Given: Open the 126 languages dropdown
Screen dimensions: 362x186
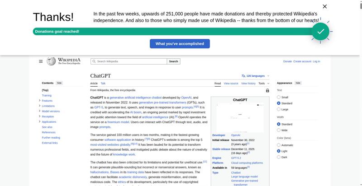Looking at the screenshot, I should coord(256,76).
